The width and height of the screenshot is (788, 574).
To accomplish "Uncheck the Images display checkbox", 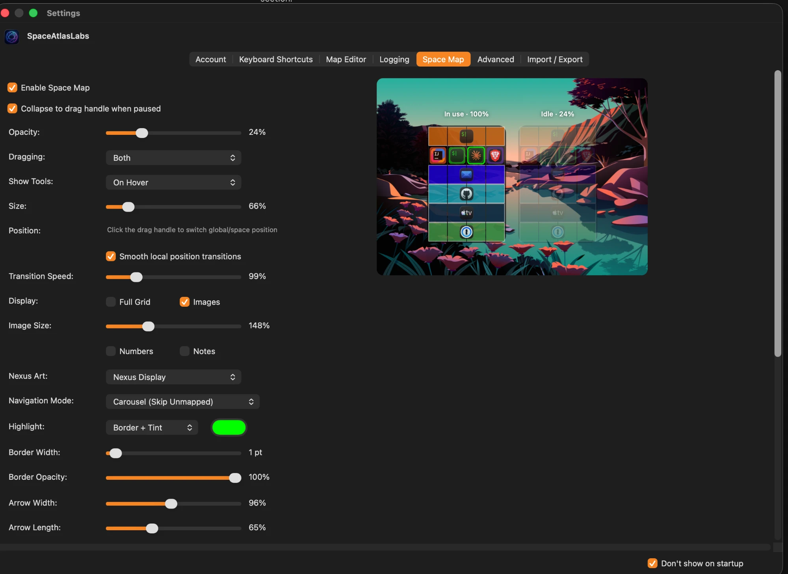I will point(184,302).
